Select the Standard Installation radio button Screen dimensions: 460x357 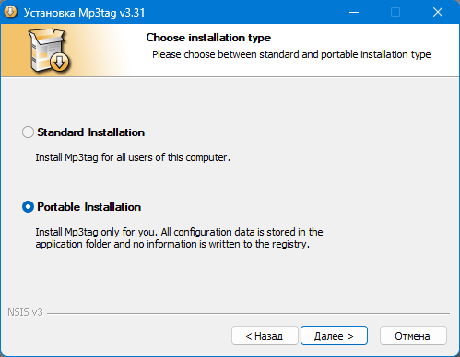[x=28, y=132]
